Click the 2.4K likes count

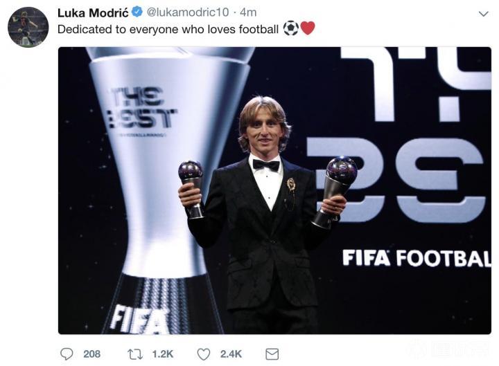[231, 354]
